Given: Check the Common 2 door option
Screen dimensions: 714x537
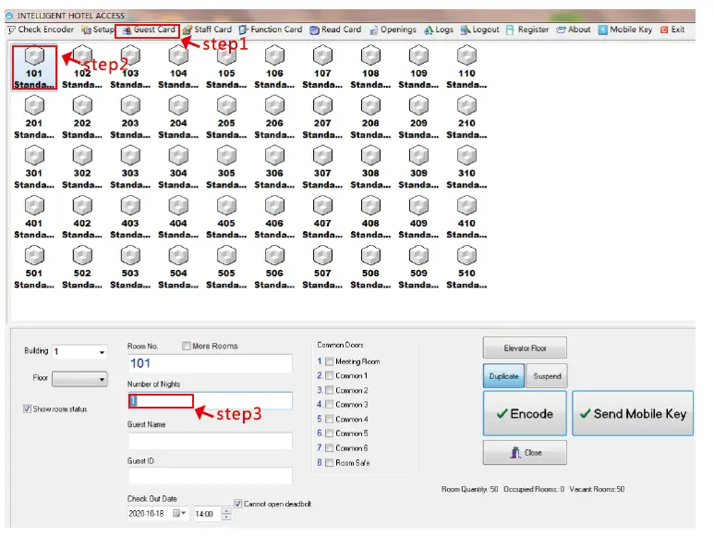Looking at the screenshot, I should [330, 390].
